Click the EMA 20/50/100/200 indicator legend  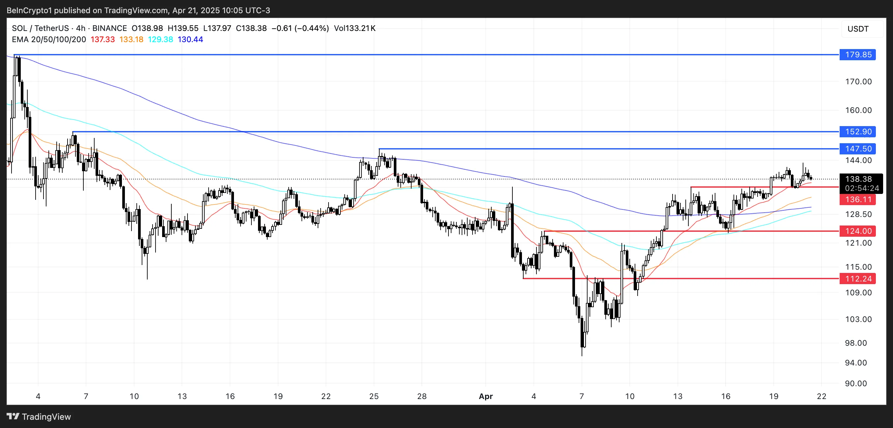49,40
